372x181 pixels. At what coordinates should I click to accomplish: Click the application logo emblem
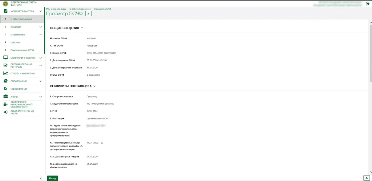point(5,4)
